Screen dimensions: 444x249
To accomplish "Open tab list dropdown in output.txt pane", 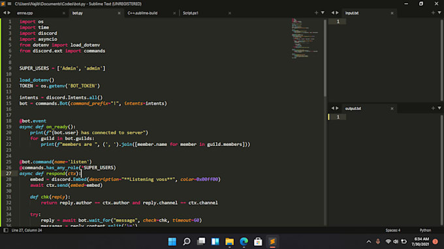I will click(439, 108).
